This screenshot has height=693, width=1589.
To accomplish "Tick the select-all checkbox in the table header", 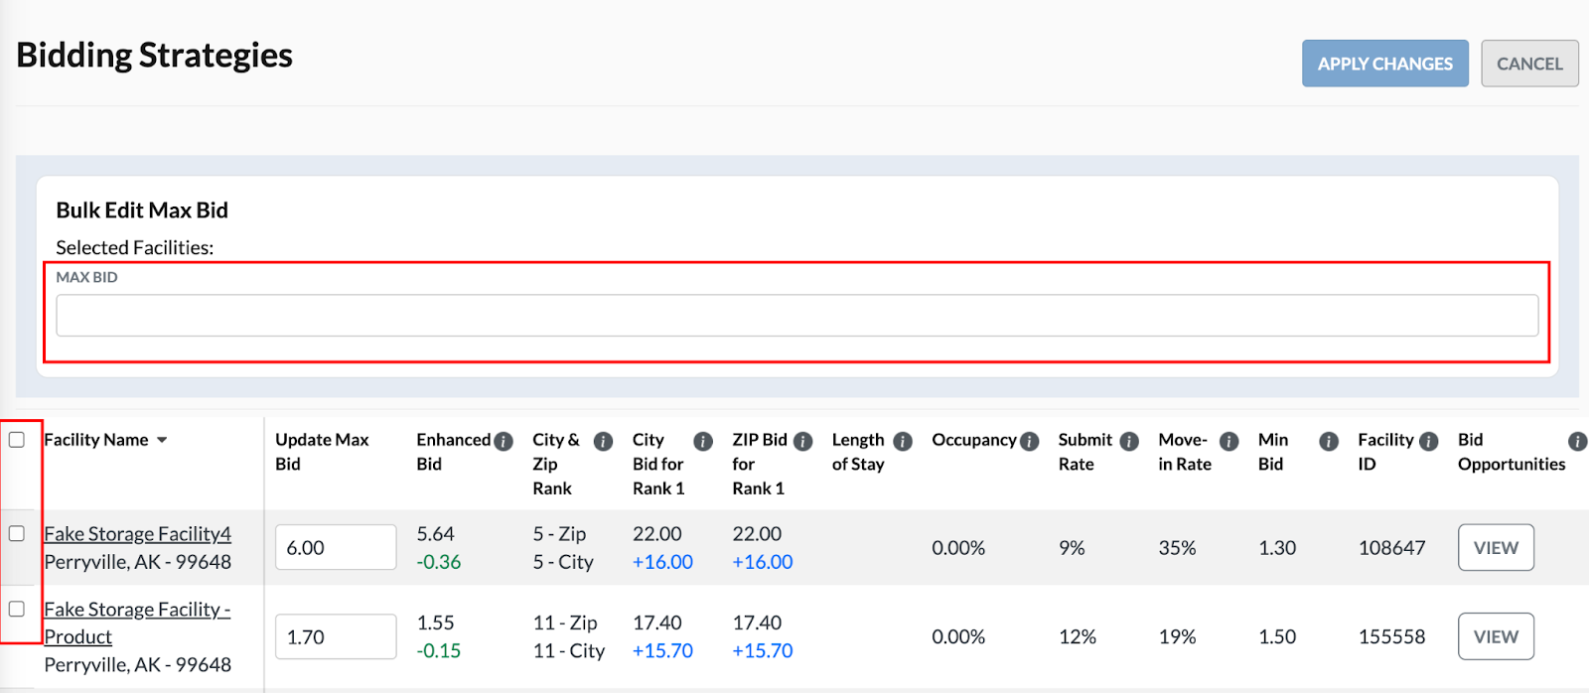I will (17, 439).
